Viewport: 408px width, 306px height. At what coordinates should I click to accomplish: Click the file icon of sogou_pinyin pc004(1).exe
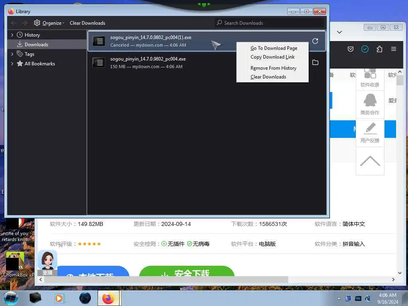tap(99, 41)
